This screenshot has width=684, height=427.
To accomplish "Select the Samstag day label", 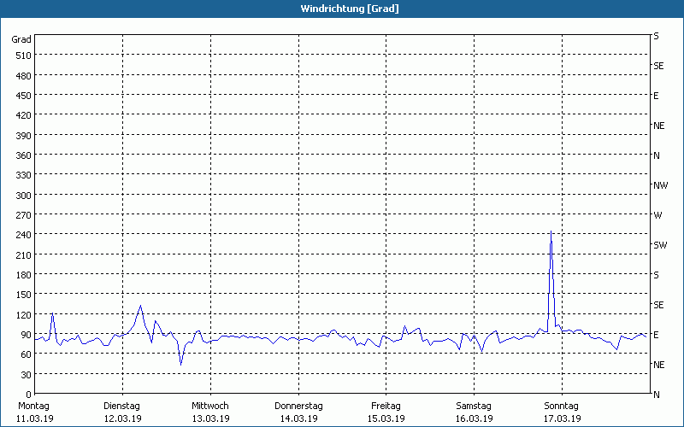I will [x=474, y=406].
